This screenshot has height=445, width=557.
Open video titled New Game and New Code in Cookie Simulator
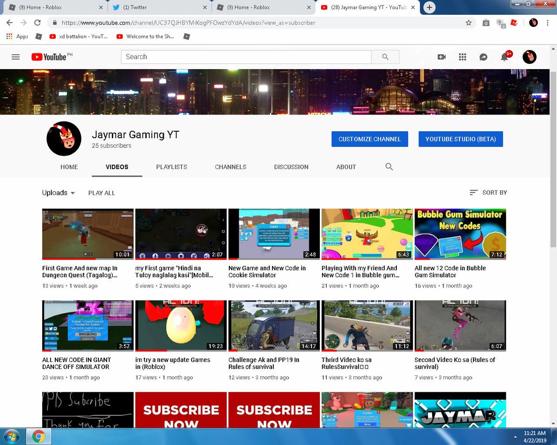267,272
